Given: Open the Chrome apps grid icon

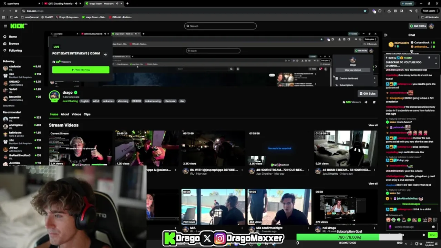Looking at the screenshot, I should 4,17.
